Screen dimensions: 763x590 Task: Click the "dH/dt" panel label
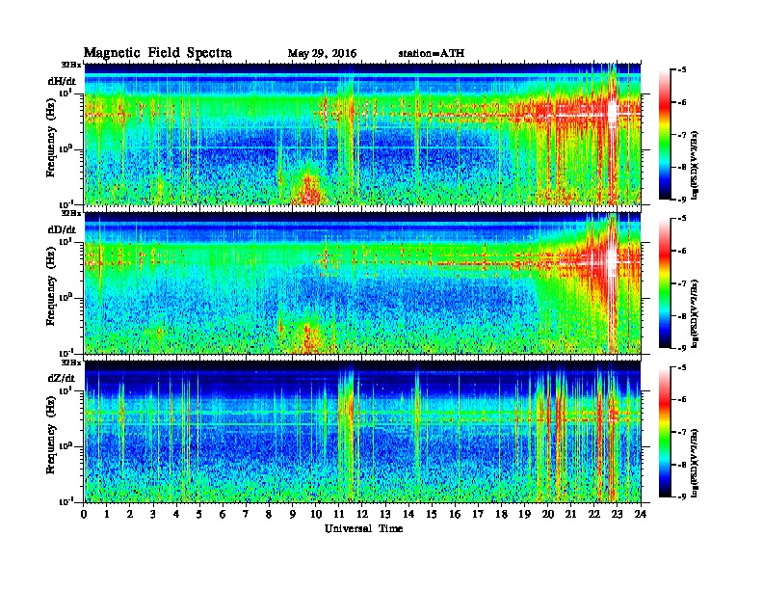coord(62,81)
